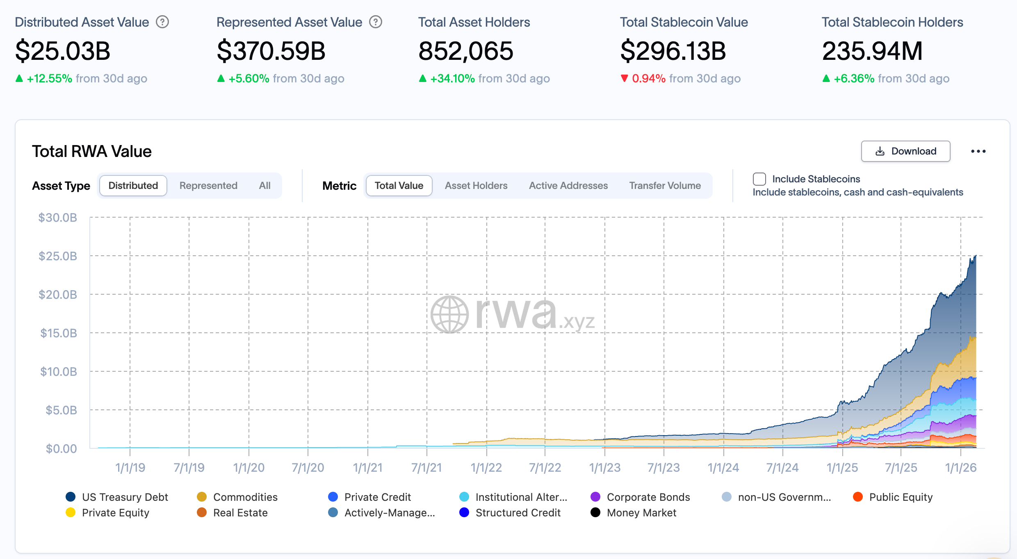Click the Download button
Image resolution: width=1017 pixels, height=559 pixels.
pyautogui.click(x=905, y=151)
